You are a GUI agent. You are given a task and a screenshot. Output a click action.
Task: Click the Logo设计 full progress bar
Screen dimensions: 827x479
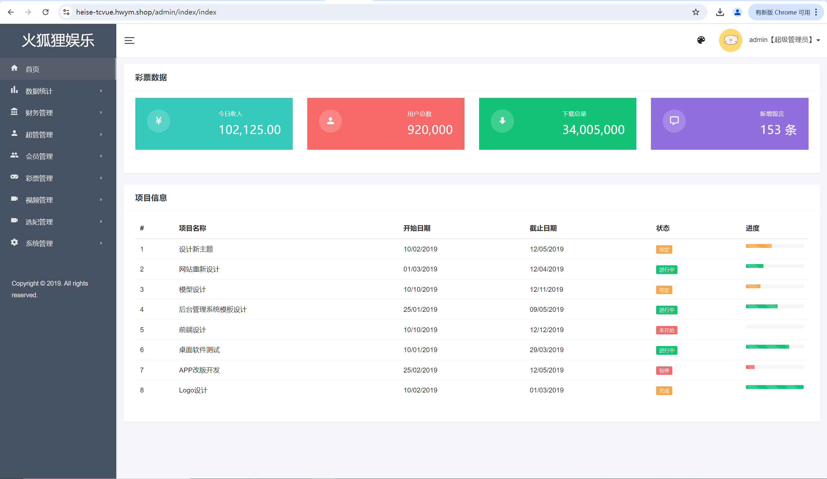774,387
